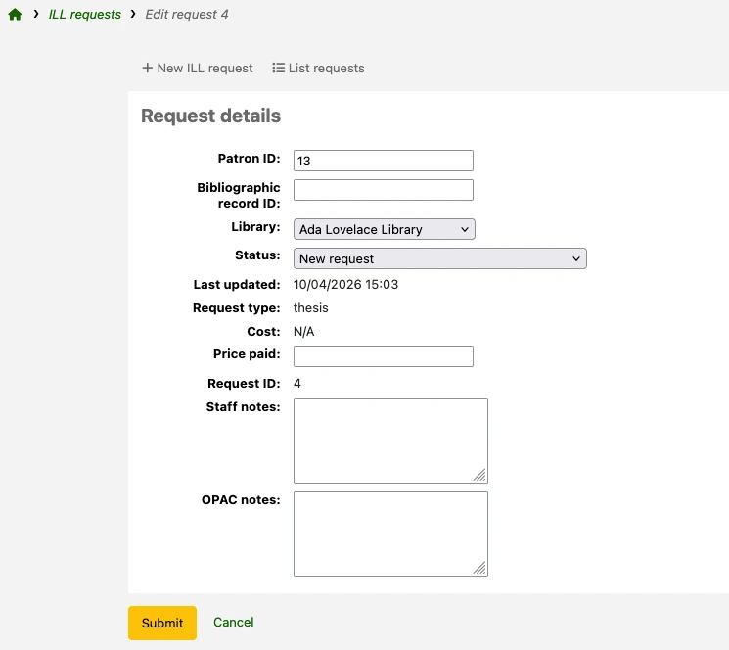Click the 'Staff notes:' label
729x650 pixels.
243,407
